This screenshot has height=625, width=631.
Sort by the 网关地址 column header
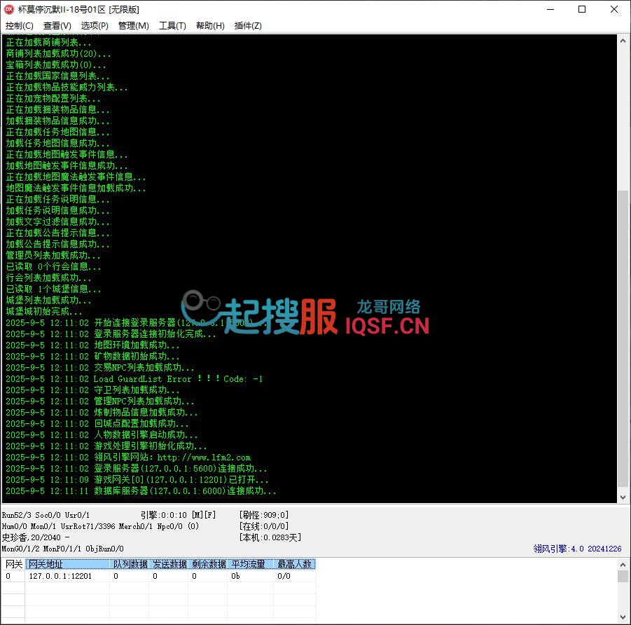click(x=67, y=564)
